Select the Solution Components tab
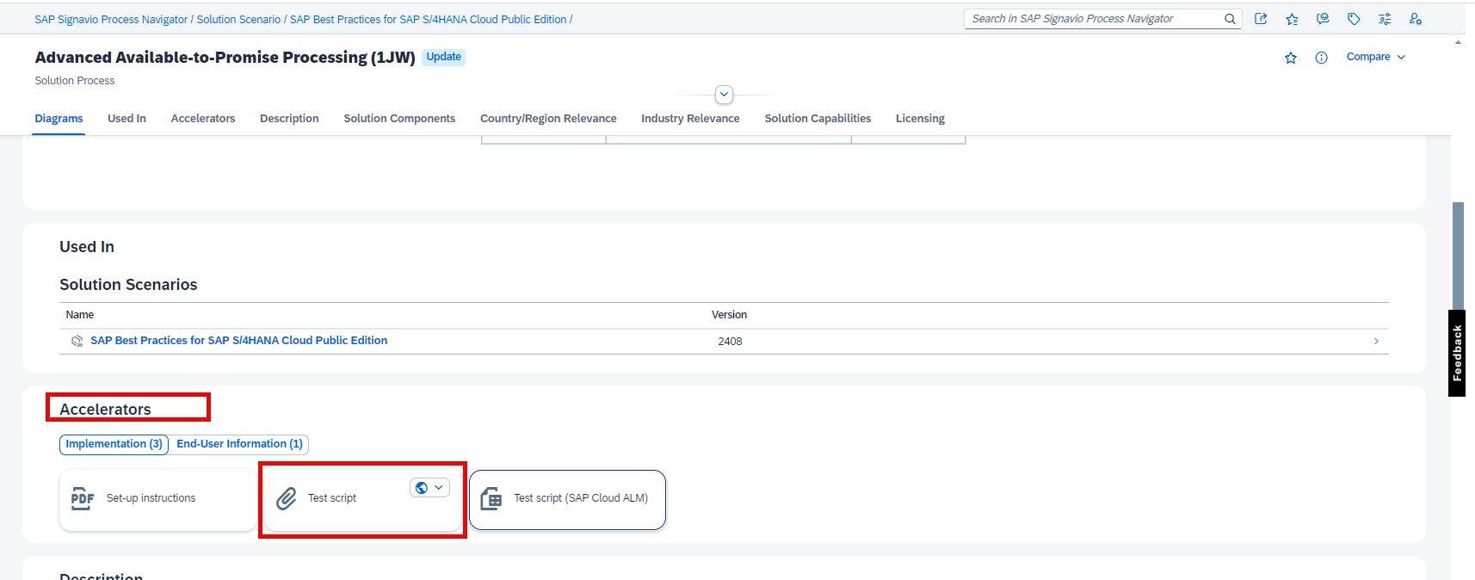This screenshot has width=1475, height=580. click(399, 119)
